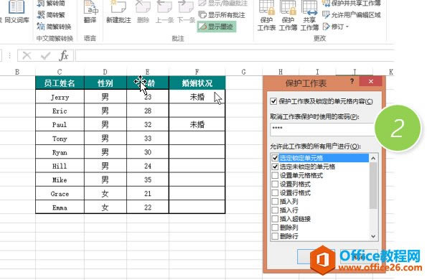This screenshot has width=427, height=280.
Task: Enable 插入列 permission
Action: [275, 201]
